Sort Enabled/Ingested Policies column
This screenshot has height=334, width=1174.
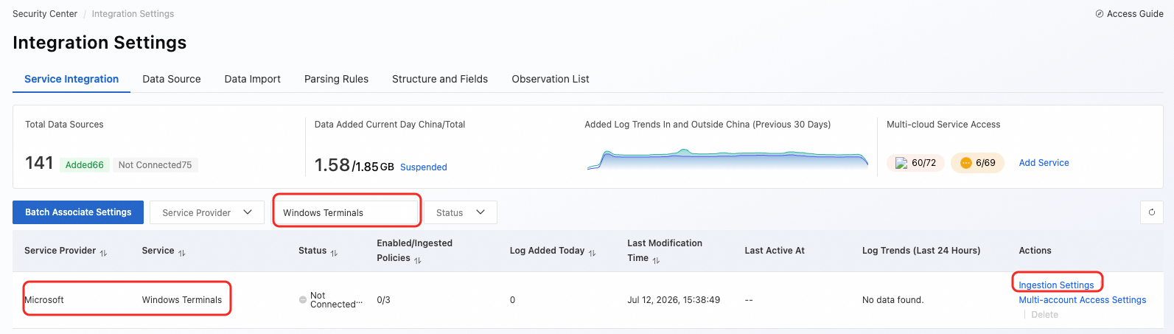(x=418, y=260)
